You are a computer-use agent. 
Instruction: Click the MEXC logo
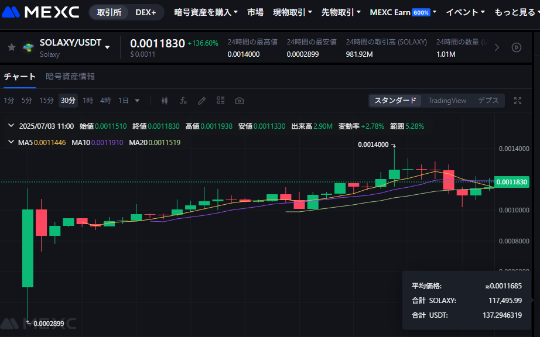tap(41, 12)
